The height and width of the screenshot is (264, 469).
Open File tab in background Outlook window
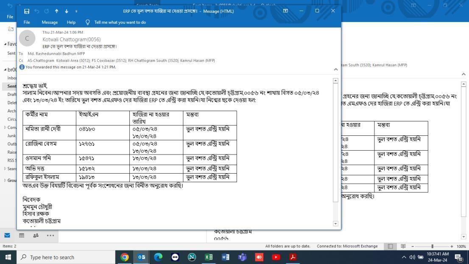click(x=10, y=17)
